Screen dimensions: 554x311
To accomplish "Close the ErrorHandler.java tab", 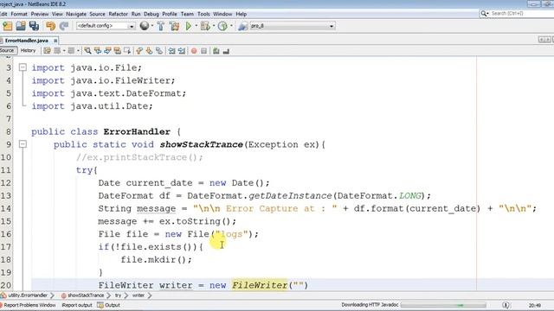I will 55,41.
